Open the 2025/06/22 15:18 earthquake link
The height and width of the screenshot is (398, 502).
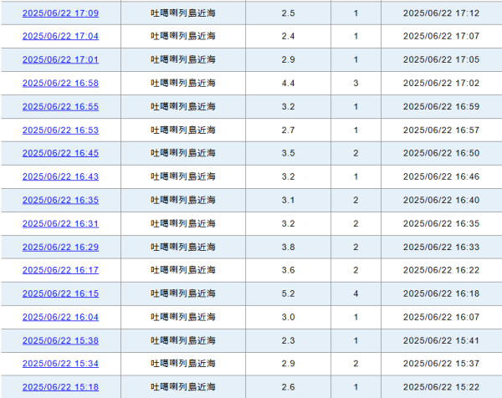tap(60, 387)
